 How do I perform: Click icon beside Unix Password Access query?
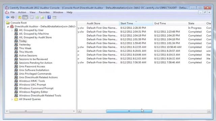coord(16,67)
